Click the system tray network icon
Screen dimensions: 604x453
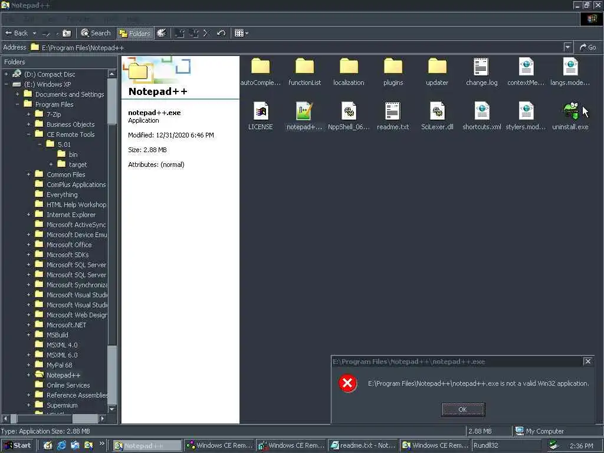(x=553, y=445)
